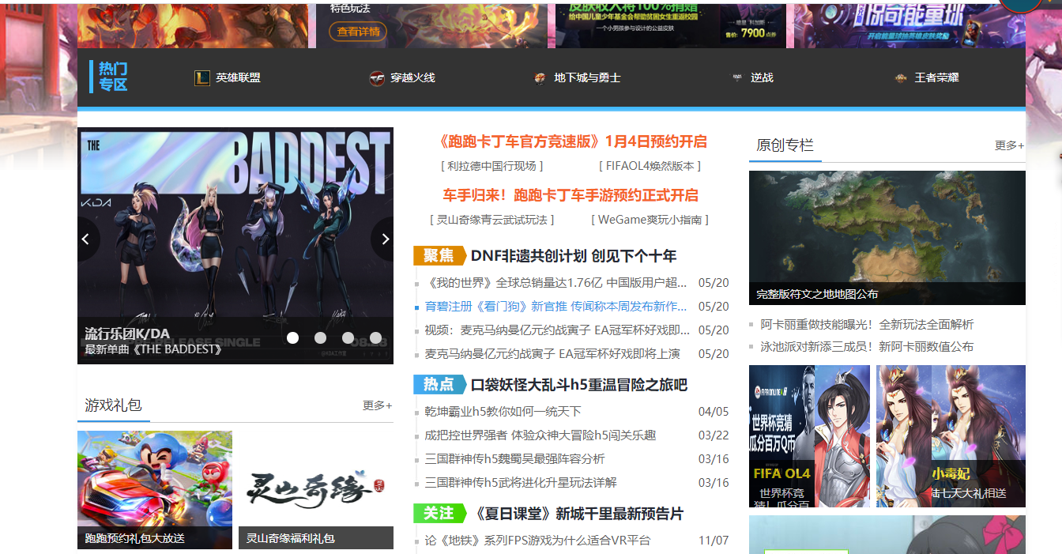Open 逆战 zone link
Viewport: 1062px width, 554px height.
pyautogui.click(x=762, y=77)
